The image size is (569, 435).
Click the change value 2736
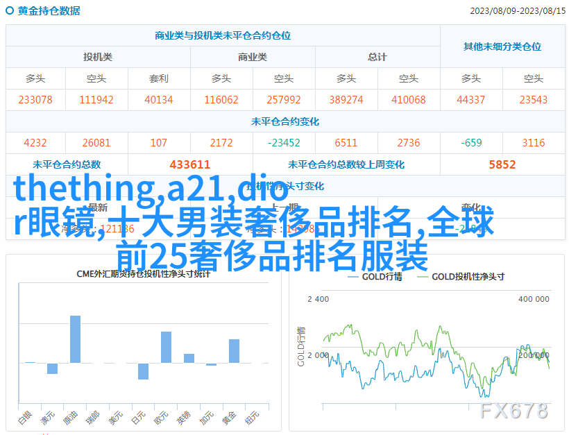(x=408, y=143)
